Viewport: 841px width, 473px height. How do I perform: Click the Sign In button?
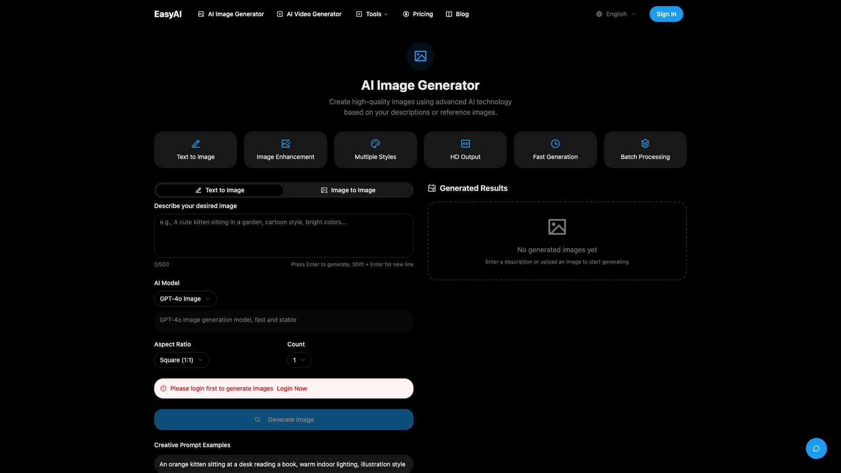(x=666, y=14)
